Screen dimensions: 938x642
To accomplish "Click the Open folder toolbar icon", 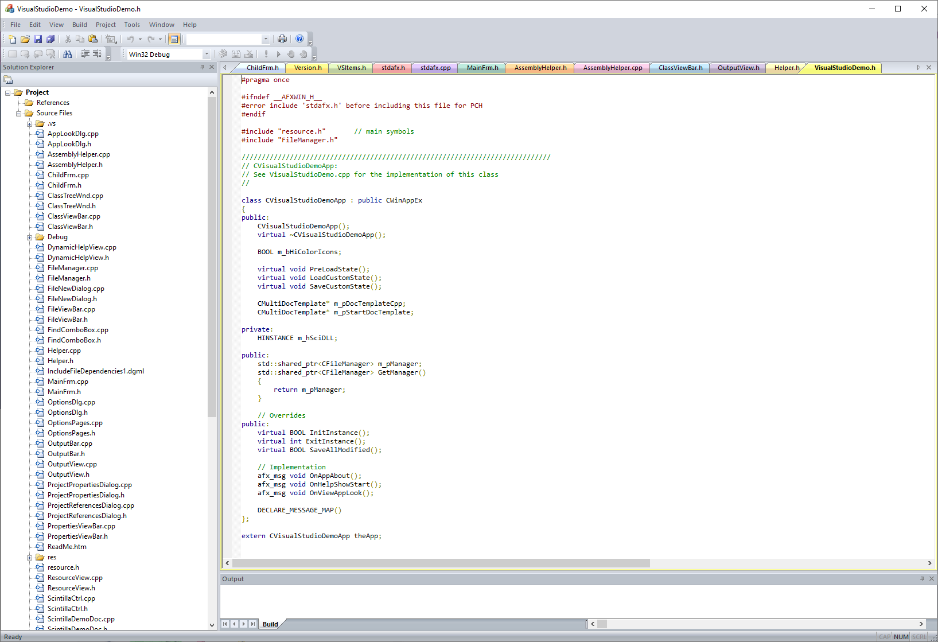I will point(25,39).
